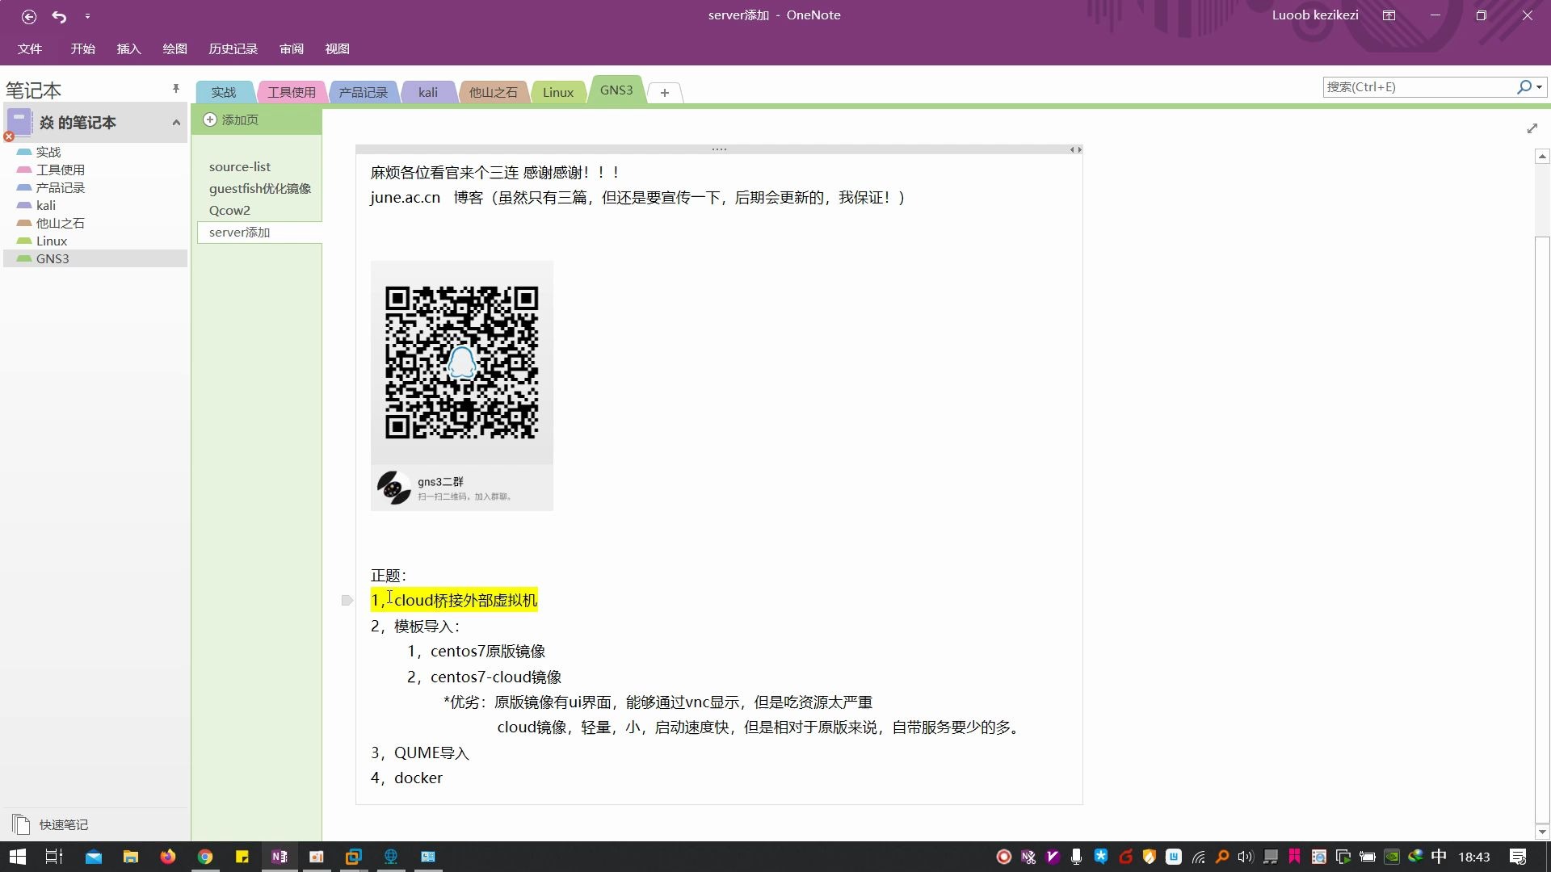Click the highlighted cloud桥接外部虚拟机 line

click(454, 600)
